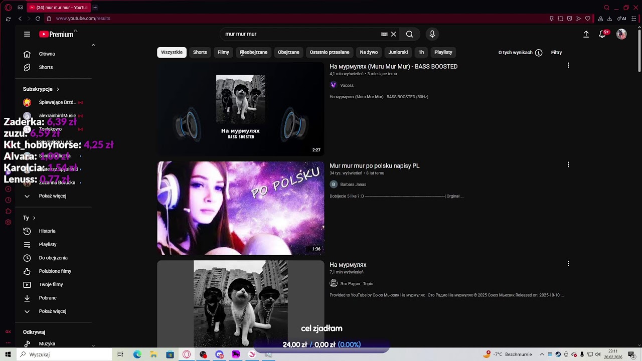This screenshot has width=642, height=361.
Task: Click the Opera tab search magnifier
Action: coord(606,8)
